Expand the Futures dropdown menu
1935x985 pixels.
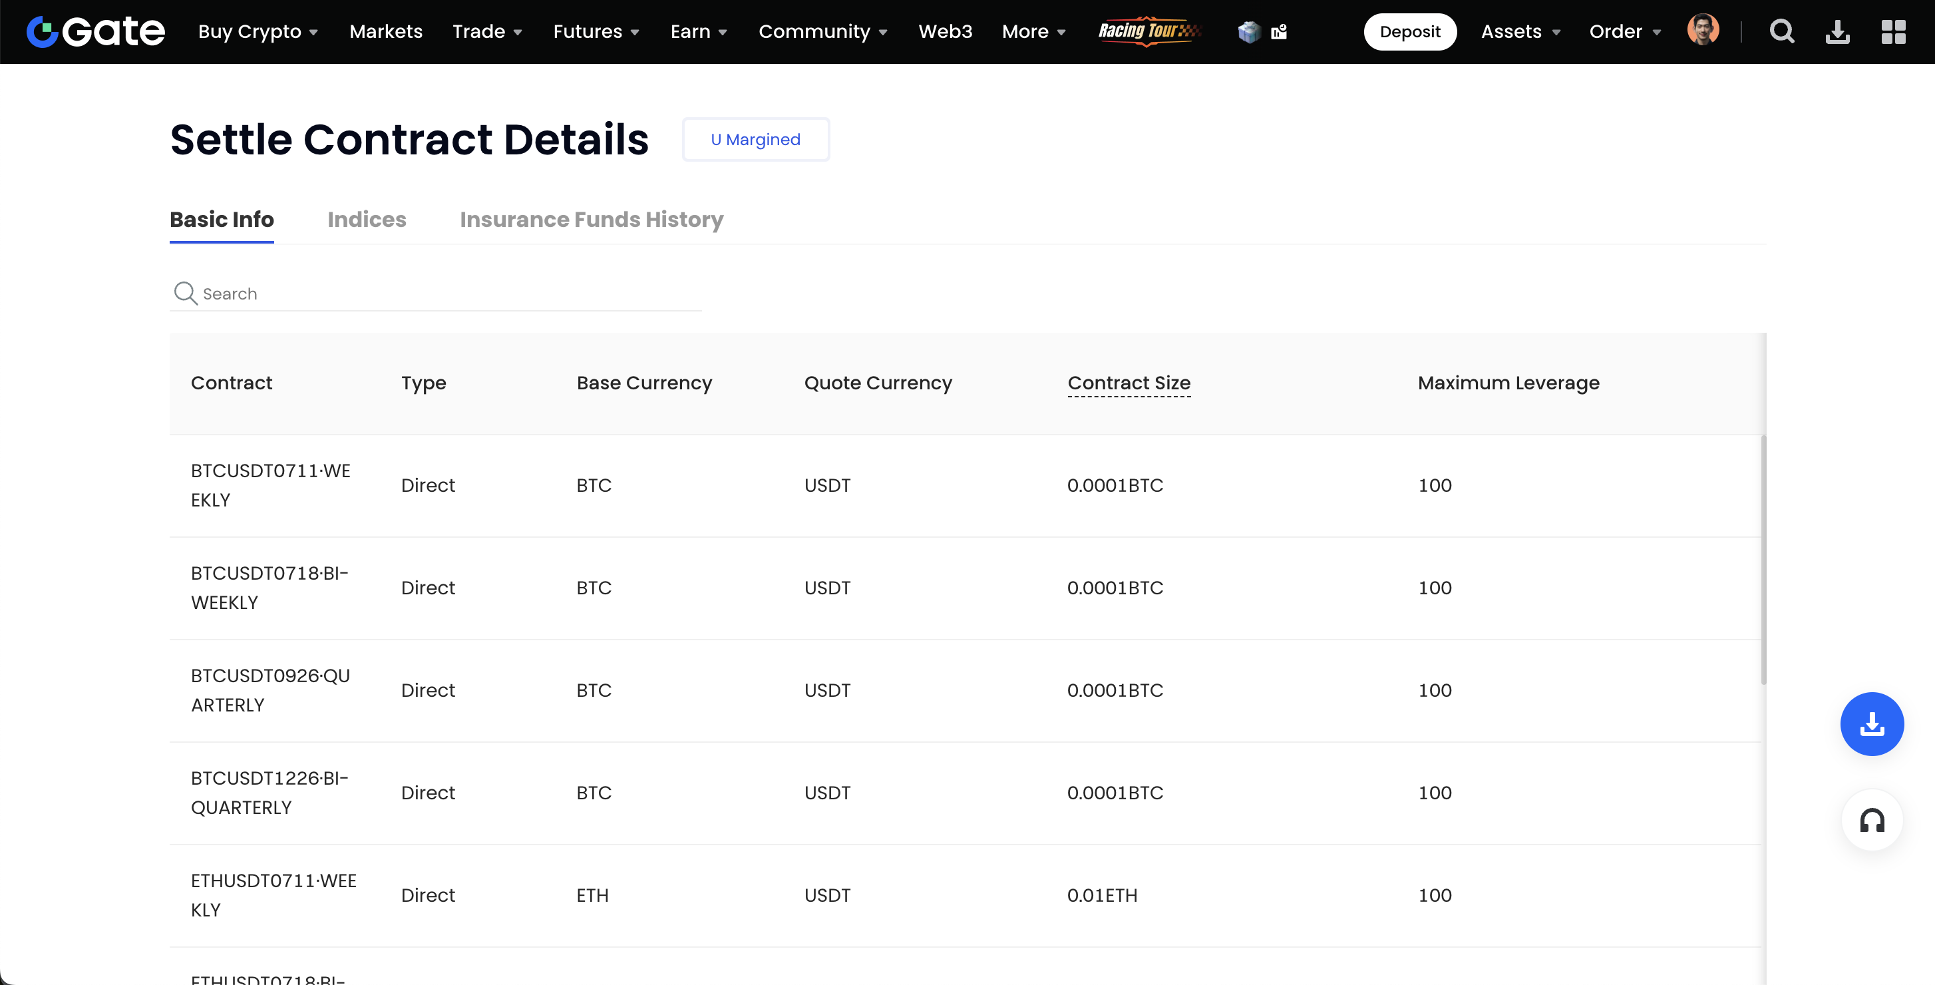click(x=596, y=31)
